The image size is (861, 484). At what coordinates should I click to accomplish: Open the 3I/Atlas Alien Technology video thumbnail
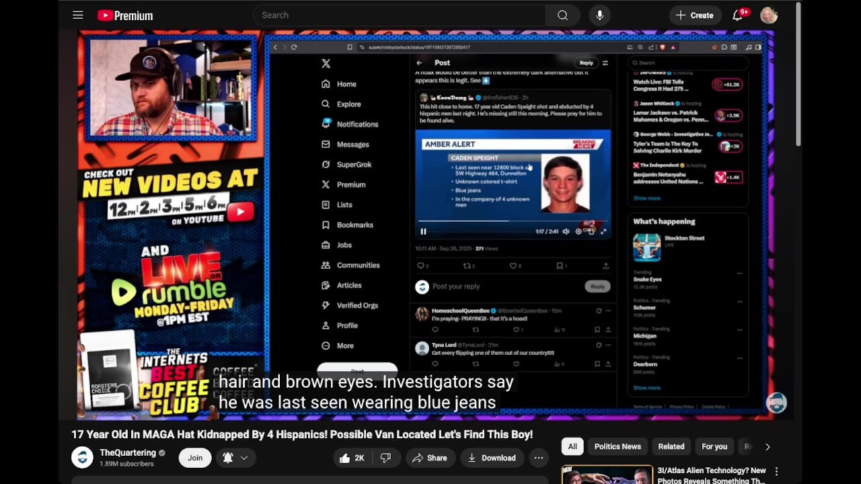tap(607, 475)
